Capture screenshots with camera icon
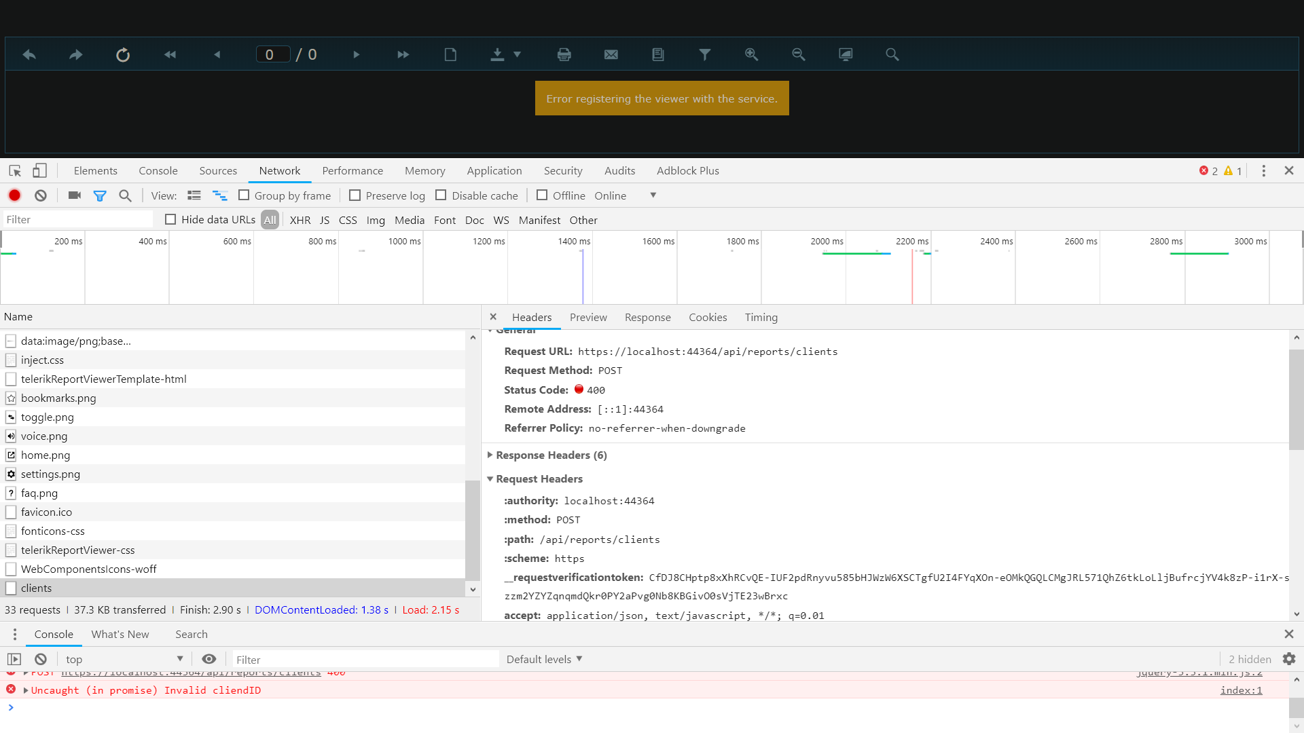This screenshot has width=1304, height=733. (75, 195)
